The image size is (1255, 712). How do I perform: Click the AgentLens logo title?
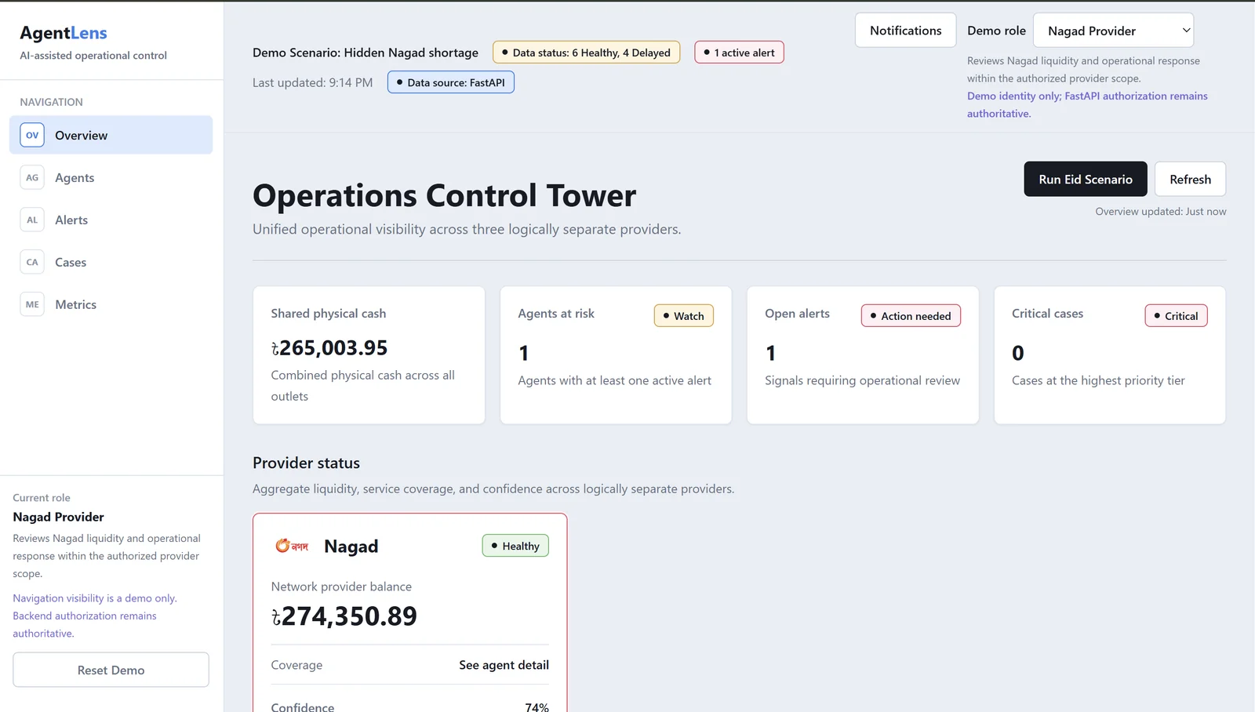(64, 33)
